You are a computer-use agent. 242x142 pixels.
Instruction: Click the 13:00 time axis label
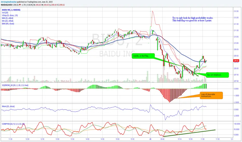(x=57, y=139)
